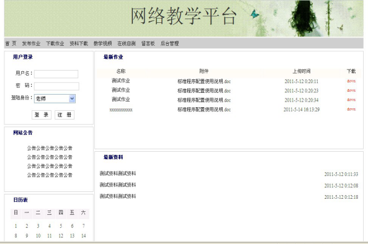The image size is (368, 244).
Task: Select day 5 in the calendar
Action: pyautogui.click(x=61, y=226)
